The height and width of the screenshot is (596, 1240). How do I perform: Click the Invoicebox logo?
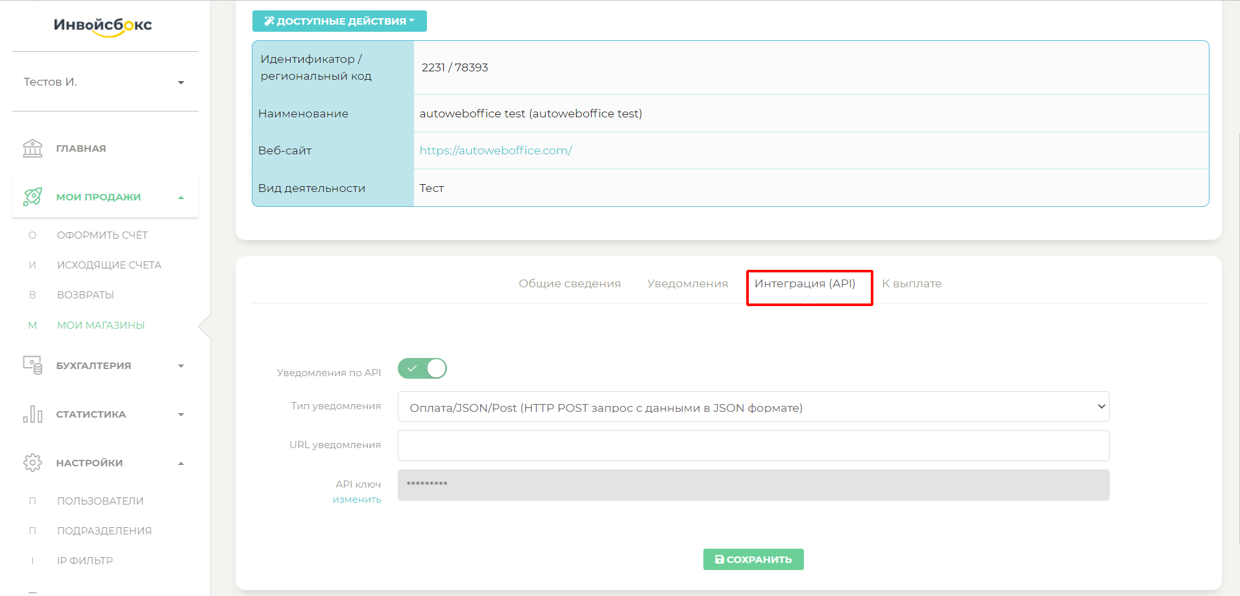103,26
